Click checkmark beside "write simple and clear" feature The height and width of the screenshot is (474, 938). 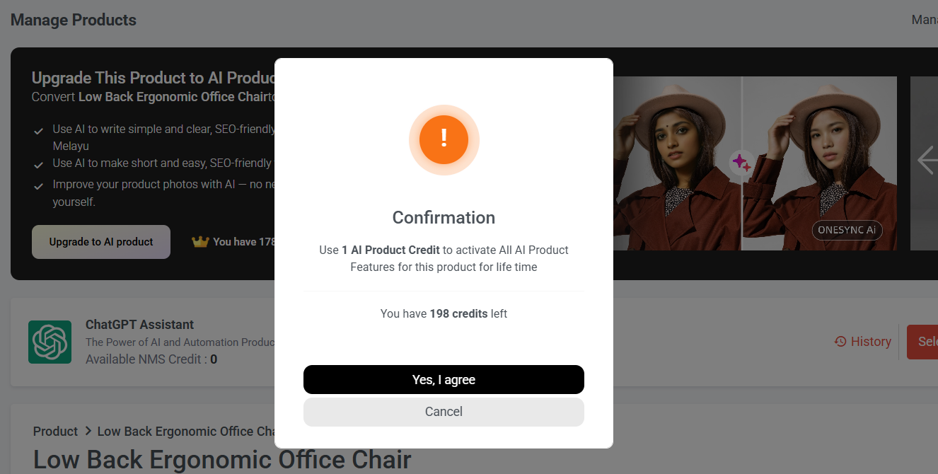39,131
